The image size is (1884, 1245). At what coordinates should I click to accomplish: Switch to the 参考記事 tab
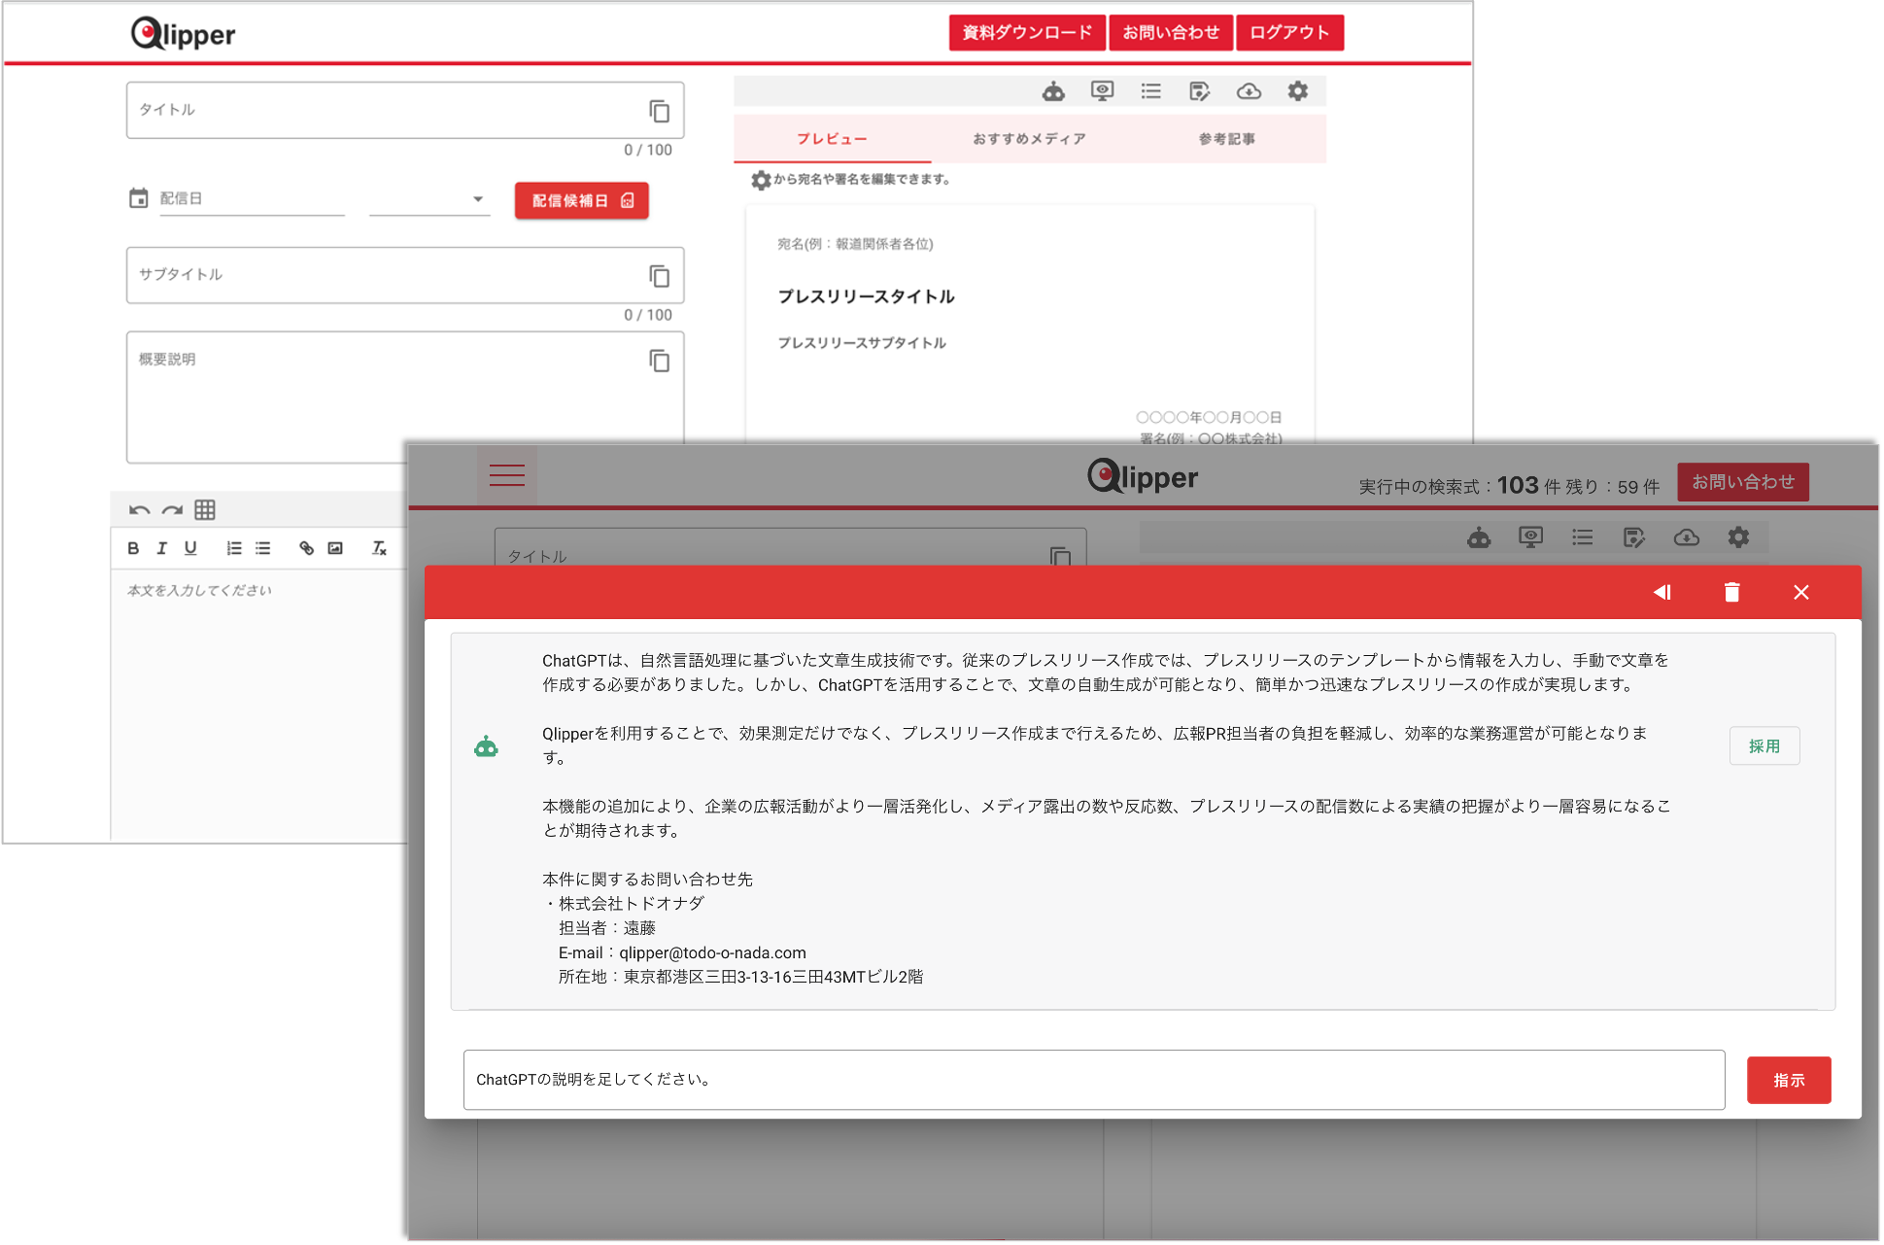coord(1226,139)
